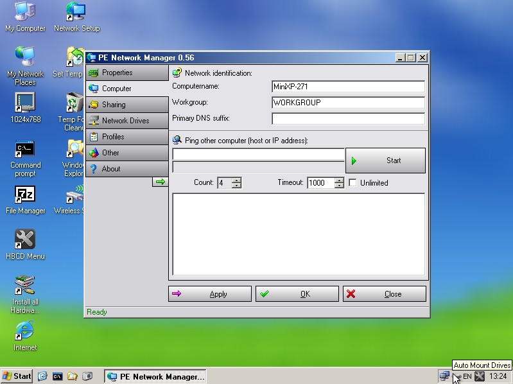
Task: Go to the Profiles tab
Action: click(x=127, y=137)
